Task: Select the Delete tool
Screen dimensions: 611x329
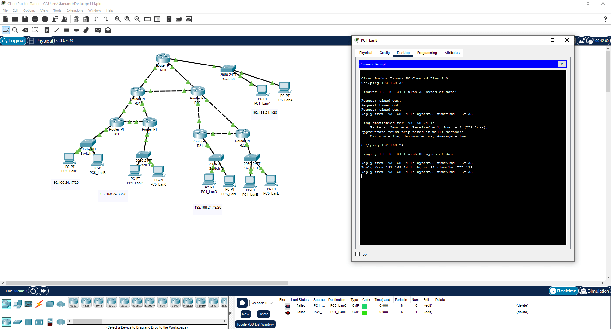Action: [25, 30]
